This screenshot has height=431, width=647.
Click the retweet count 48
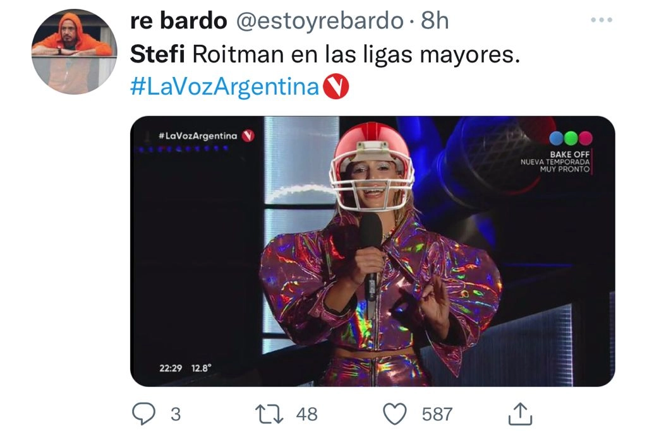pos(306,414)
